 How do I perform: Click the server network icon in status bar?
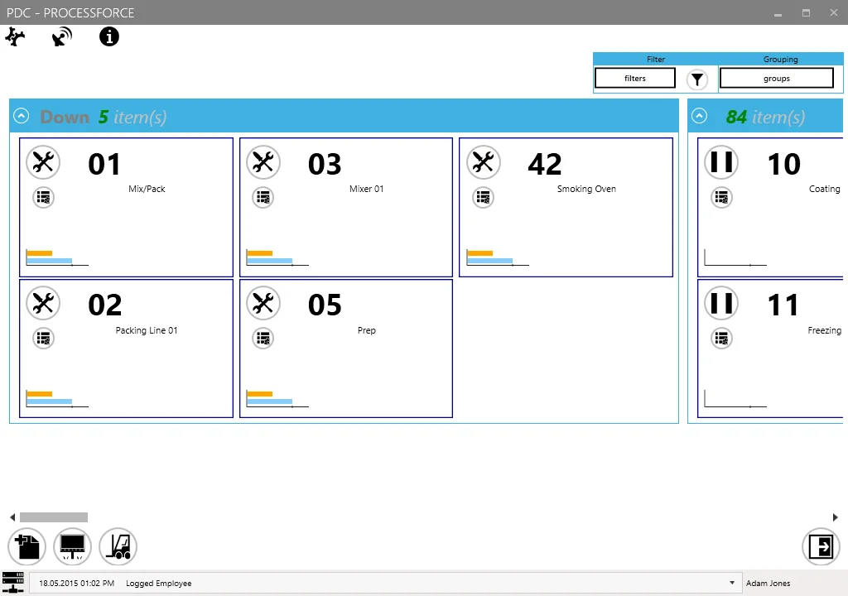[13, 582]
